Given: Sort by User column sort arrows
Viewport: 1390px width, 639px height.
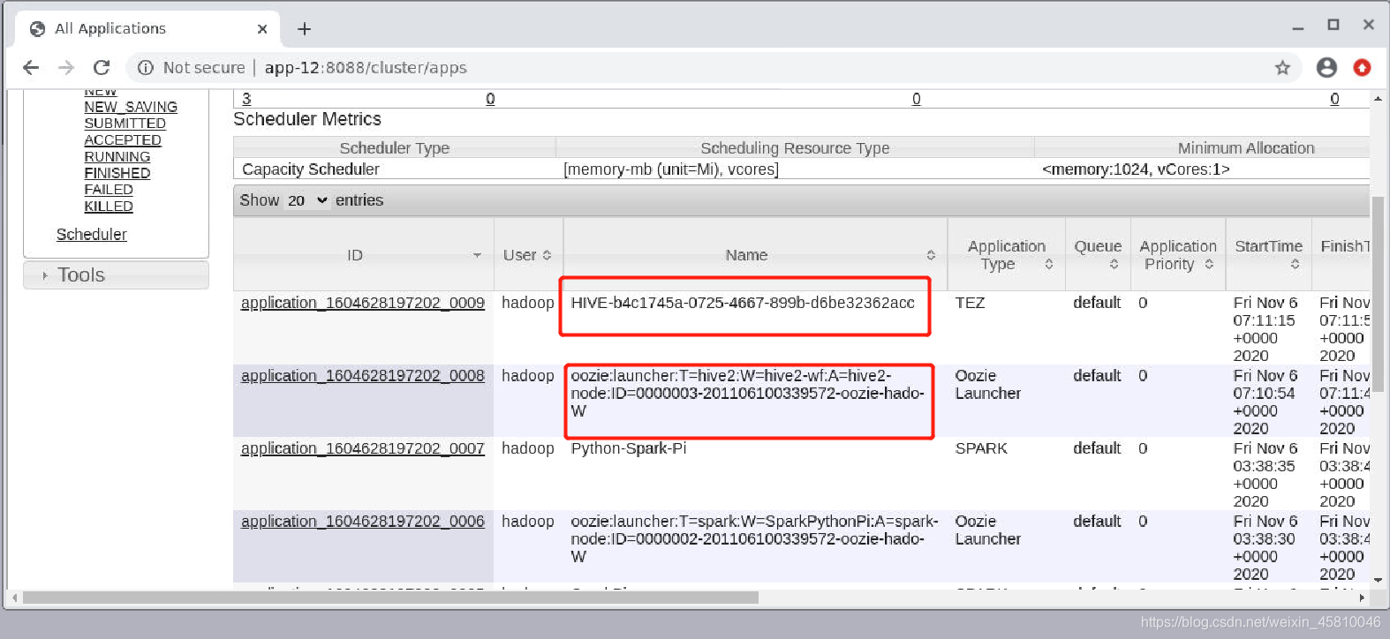Looking at the screenshot, I should coord(547,255).
